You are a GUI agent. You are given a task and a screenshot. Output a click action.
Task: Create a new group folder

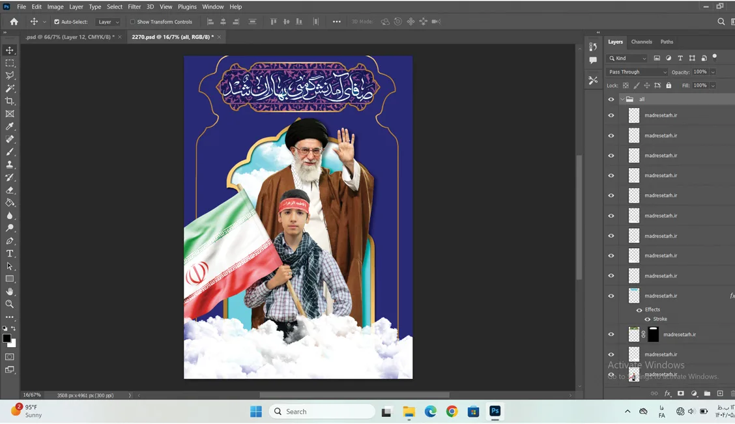coord(707,393)
